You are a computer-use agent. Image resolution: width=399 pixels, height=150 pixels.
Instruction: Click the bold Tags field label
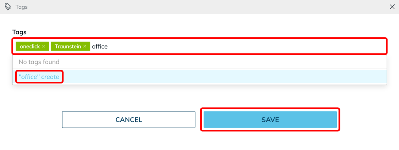click(x=19, y=32)
